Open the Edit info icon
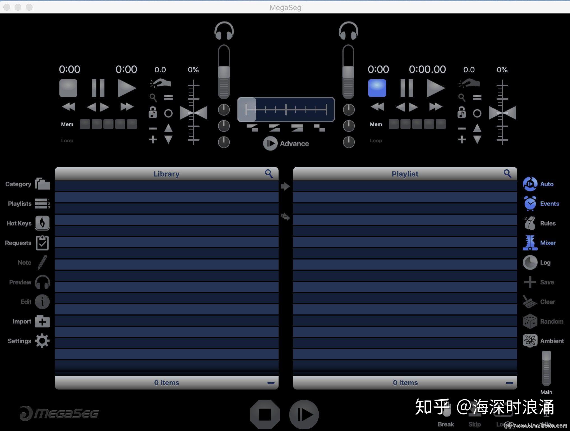The image size is (570, 431). 42,302
